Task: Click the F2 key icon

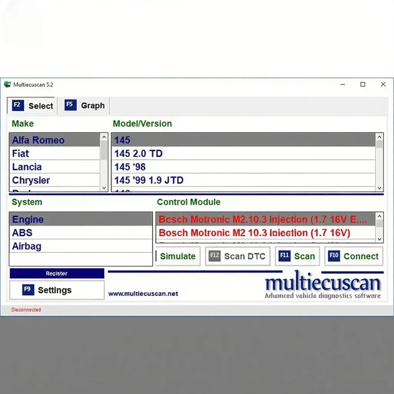Action: click(x=18, y=105)
